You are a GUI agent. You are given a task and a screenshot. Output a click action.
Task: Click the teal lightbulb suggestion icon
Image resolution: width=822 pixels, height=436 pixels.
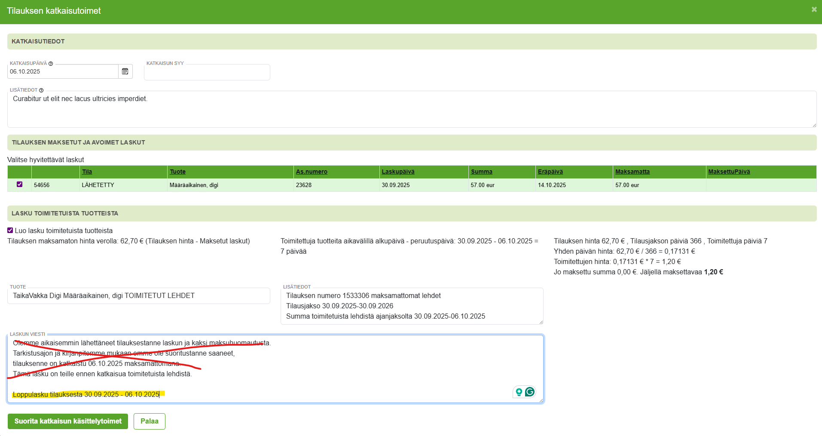(x=519, y=392)
